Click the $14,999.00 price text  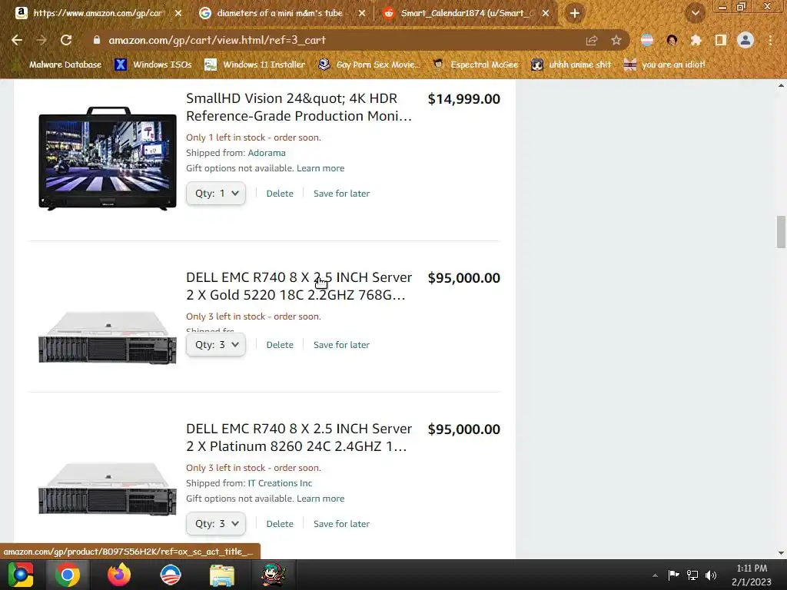(463, 99)
